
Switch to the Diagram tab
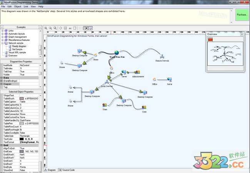pos(50,170)
